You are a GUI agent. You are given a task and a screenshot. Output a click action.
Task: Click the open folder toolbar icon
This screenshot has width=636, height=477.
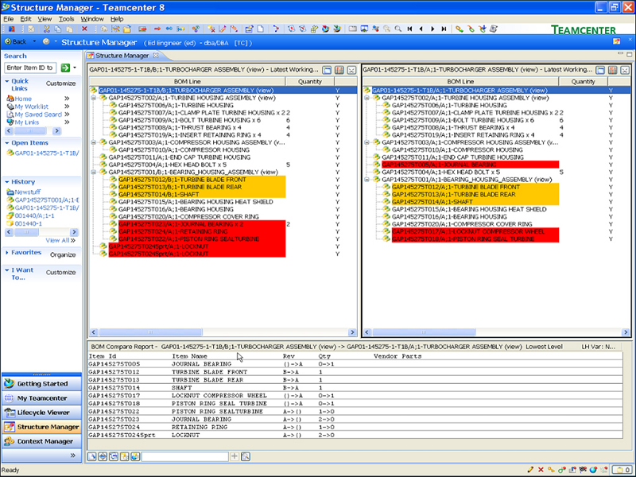pyautogui.click(x=127, y=29)
